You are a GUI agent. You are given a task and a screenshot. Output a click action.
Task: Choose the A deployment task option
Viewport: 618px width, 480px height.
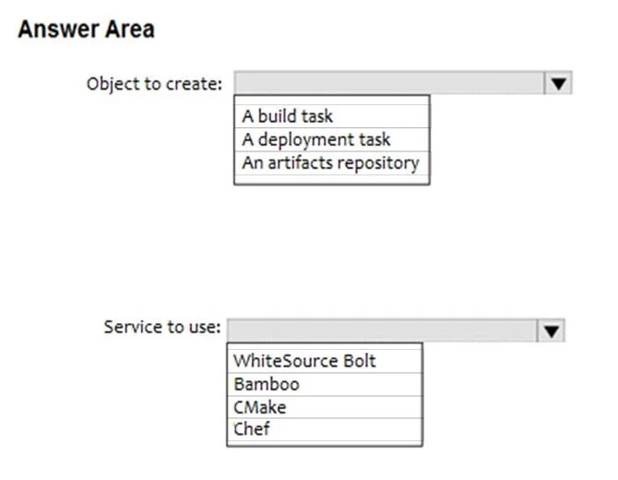(x=332, y=139)
